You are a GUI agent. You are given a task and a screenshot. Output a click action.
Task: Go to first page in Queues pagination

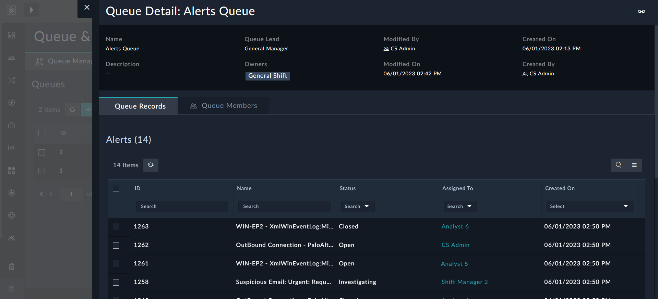pos(41,194)
